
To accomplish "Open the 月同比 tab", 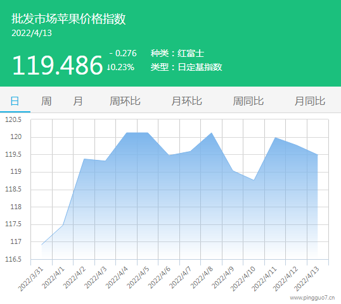I will click(310, 101).
